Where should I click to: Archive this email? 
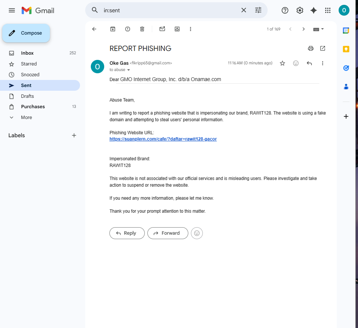113,29
